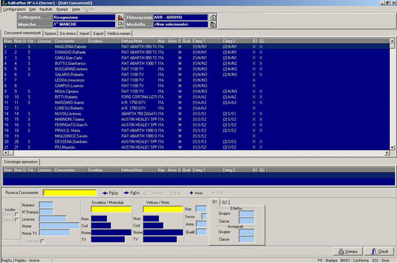Click the Esc cancel button
Screen dimensions: 397x263
pyautogui.click(x=175, y=193)
